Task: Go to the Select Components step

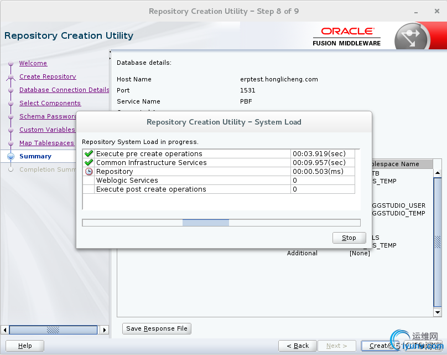Action: pos(50,103)
